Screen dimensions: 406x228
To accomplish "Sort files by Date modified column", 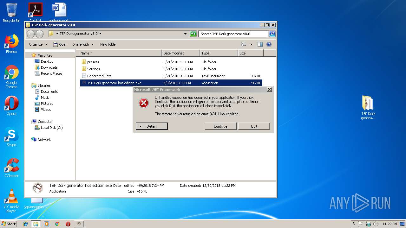I will [x=181, y=53].
